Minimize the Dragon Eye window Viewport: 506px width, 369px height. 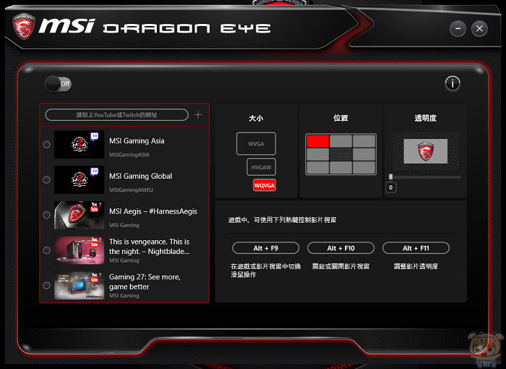pyautogui.click(x=458, y=28)
